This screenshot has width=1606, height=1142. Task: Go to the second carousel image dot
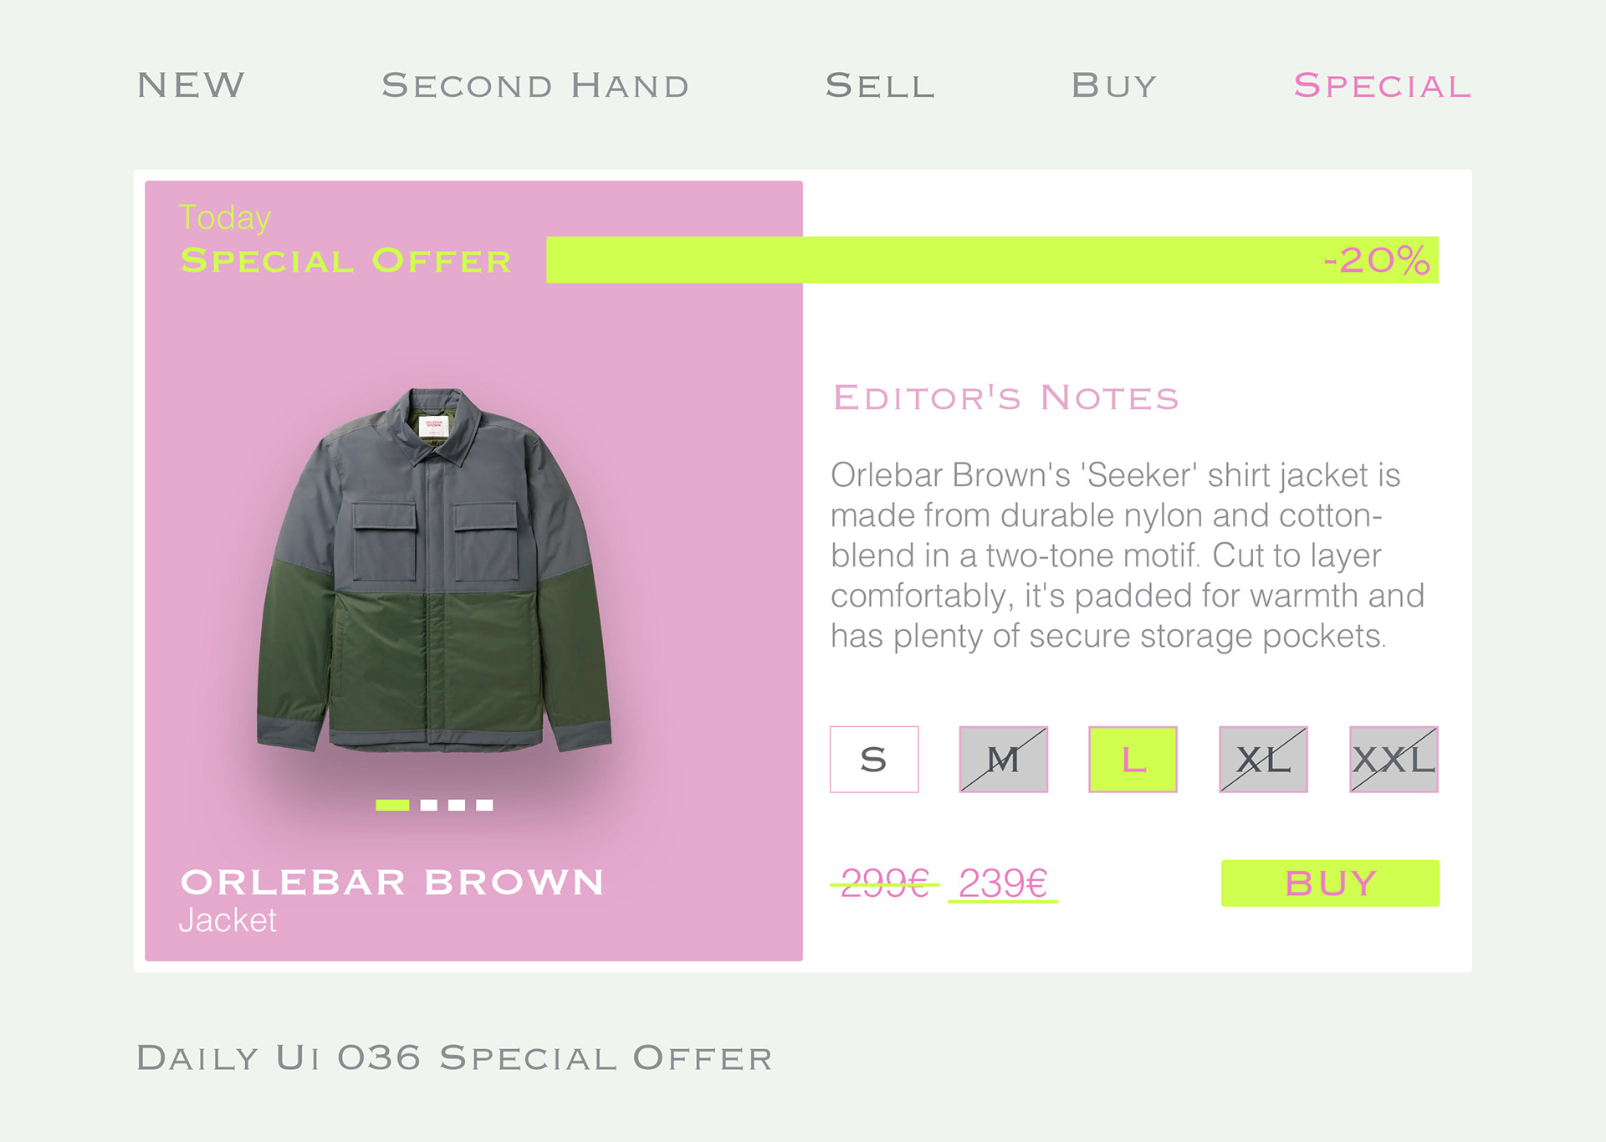tap(429, 805)
